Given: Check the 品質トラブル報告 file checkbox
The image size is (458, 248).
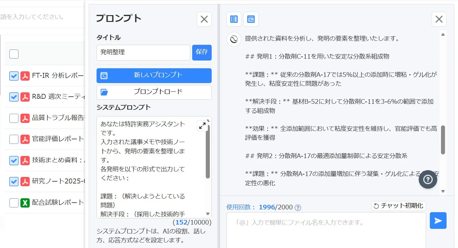Looking at the screenshot, I should tap(14, 118).
